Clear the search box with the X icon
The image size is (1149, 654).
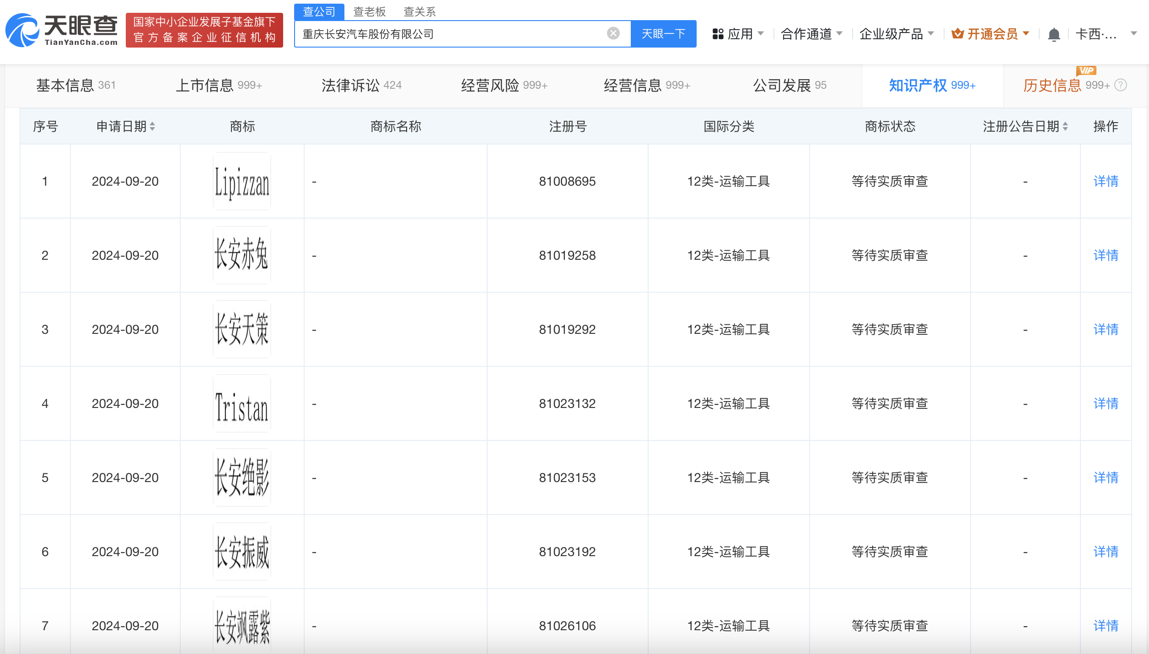612,32
